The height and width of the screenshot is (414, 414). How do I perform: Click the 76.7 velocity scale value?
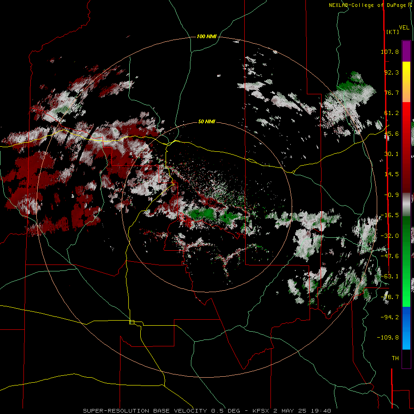(x=391, y=92)
